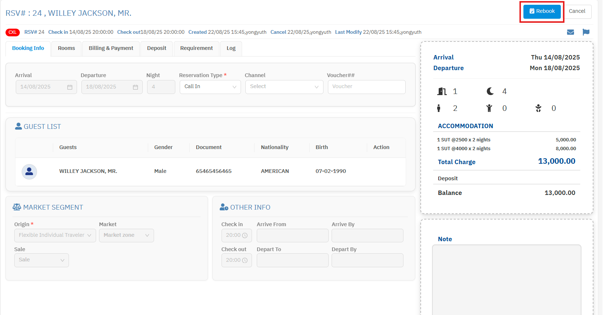The height and width of the screenshot is (315, 603).
Task: Click the Departure date calendar icon
Action: 135,87
